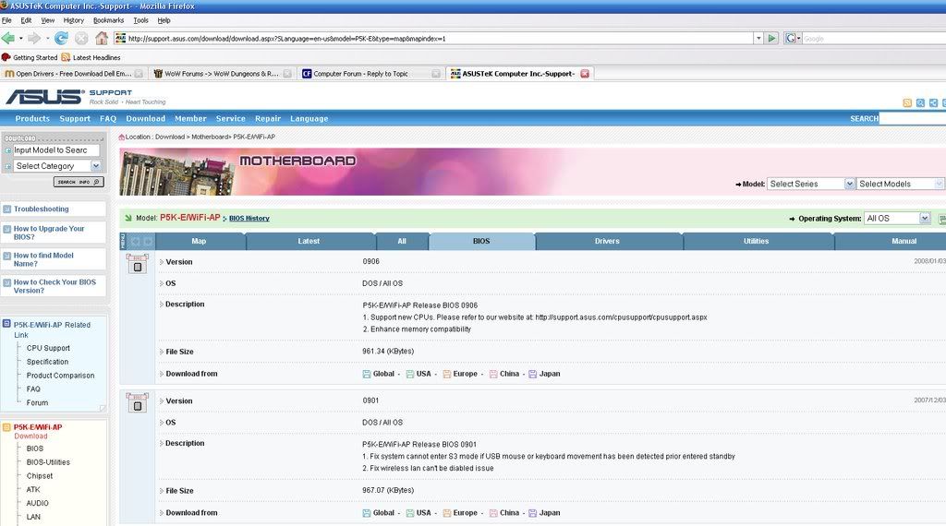Click the SEARCH INFO button in the sidebar
Screen dimensions: 946x526
[x=79, y=182]
